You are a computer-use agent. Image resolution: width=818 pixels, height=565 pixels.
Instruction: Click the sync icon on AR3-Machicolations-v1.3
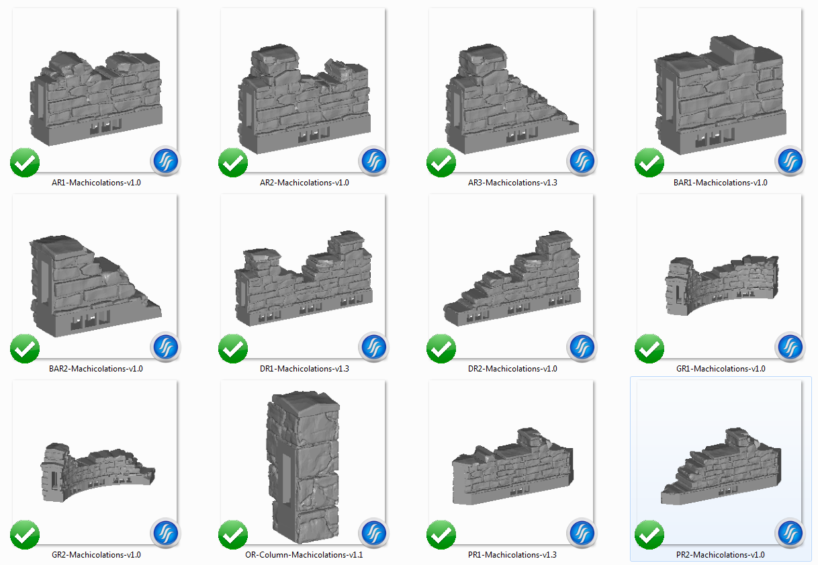coord(582,161)
